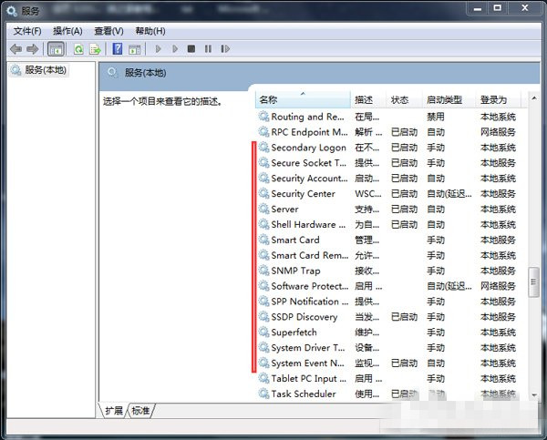Maximize the Services window

pyautogui.click(x=498, y=7)
